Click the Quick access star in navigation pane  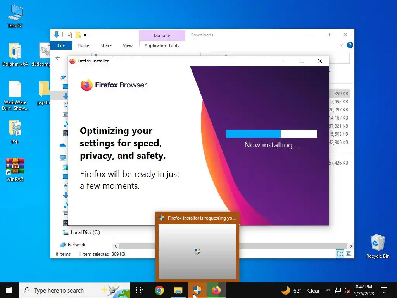click(x=63, y=77)
